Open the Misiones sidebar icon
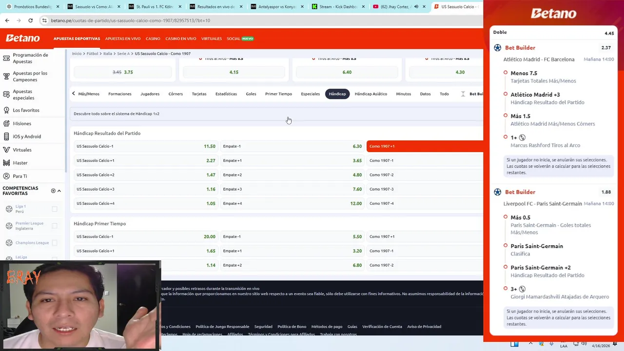The image size is (624, 351). click(6, 123)
